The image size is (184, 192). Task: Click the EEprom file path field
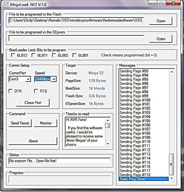76,38
